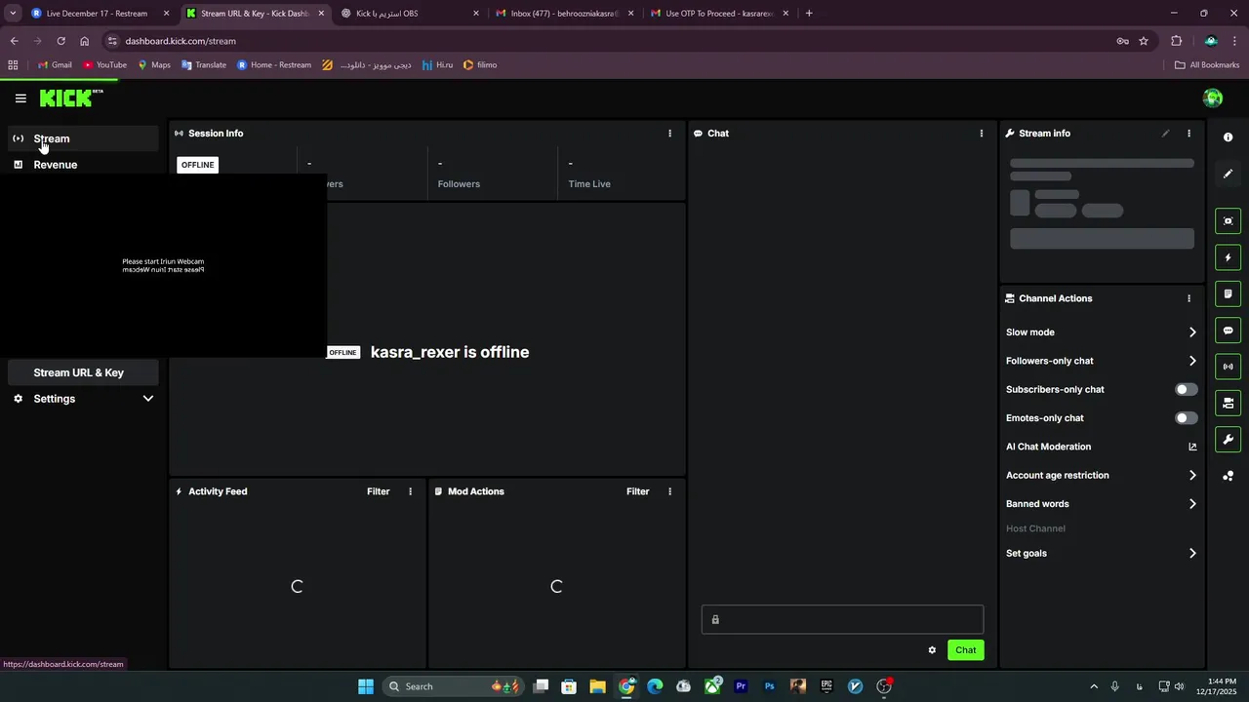Click the chat message input field
The width and height of the screenshot is (1249, 702).
click(842, 619)
